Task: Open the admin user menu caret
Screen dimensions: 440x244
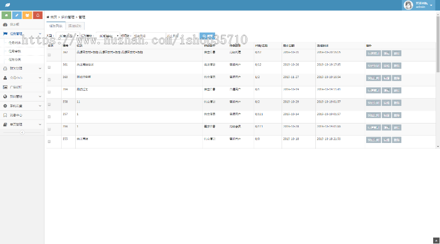Action: (431, 5)
